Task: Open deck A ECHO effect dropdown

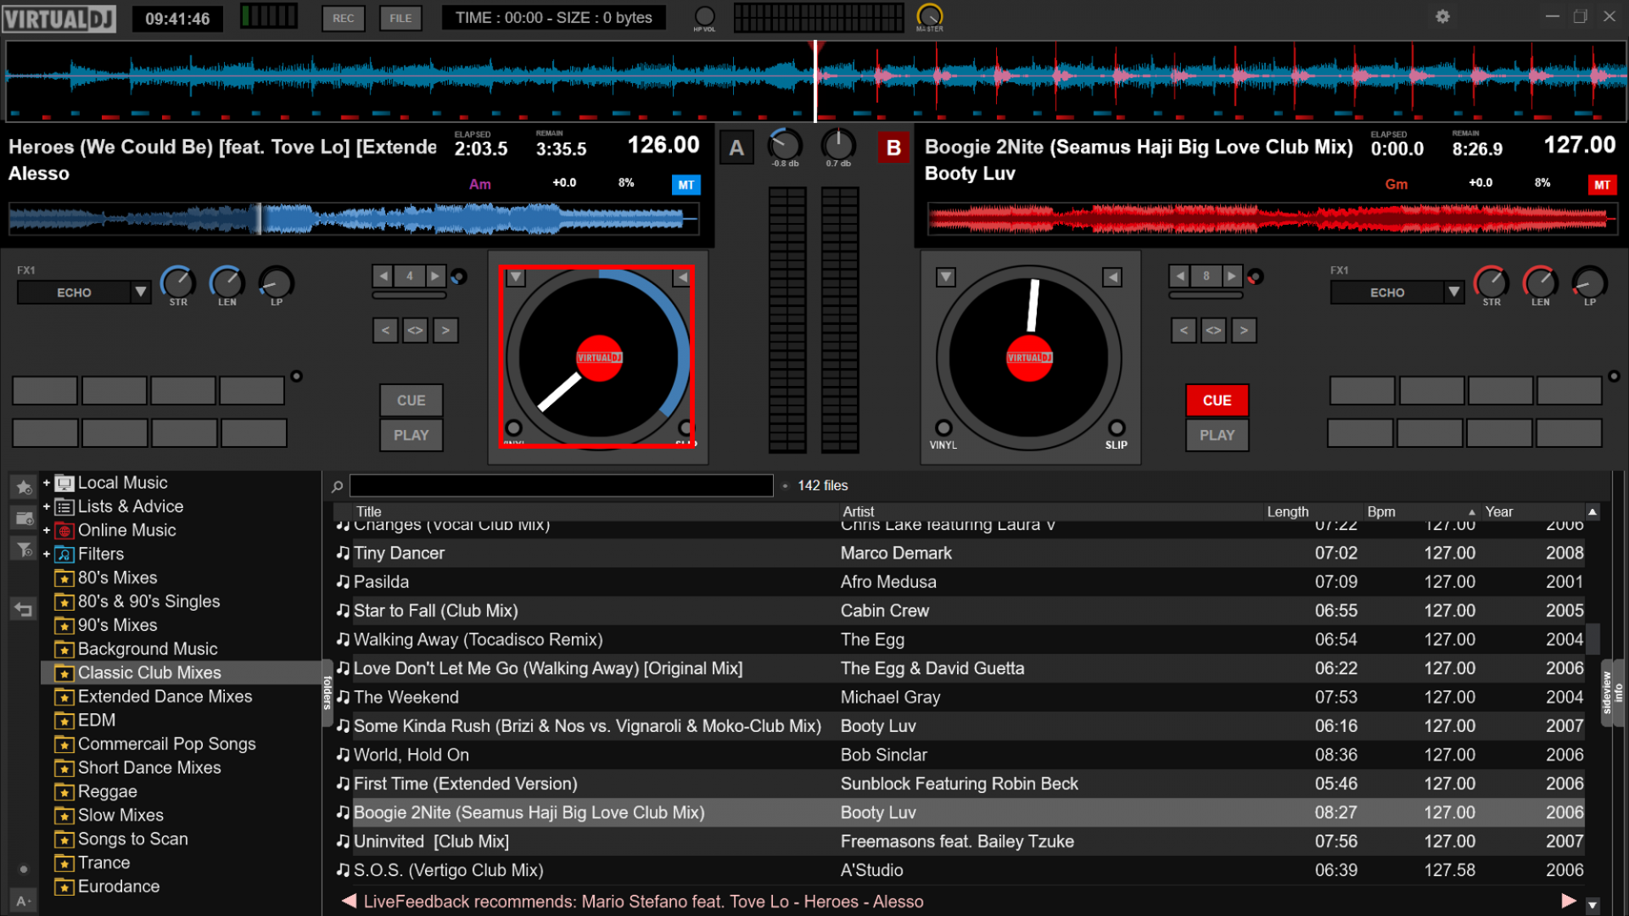Action: (x=141, y=292)
